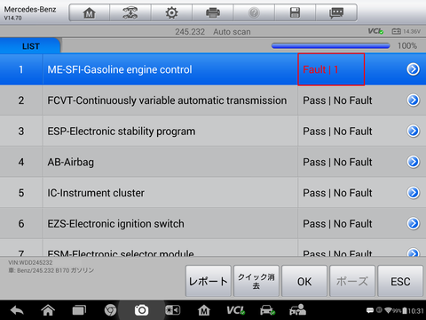Image resolution: width=426 pixels, height=320 pixels.
Task: Click the help question mark icon
Action: click(254, 12)
